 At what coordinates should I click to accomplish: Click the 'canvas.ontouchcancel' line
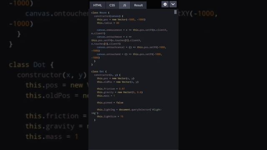pyautogui.click(x=131, y=47)
